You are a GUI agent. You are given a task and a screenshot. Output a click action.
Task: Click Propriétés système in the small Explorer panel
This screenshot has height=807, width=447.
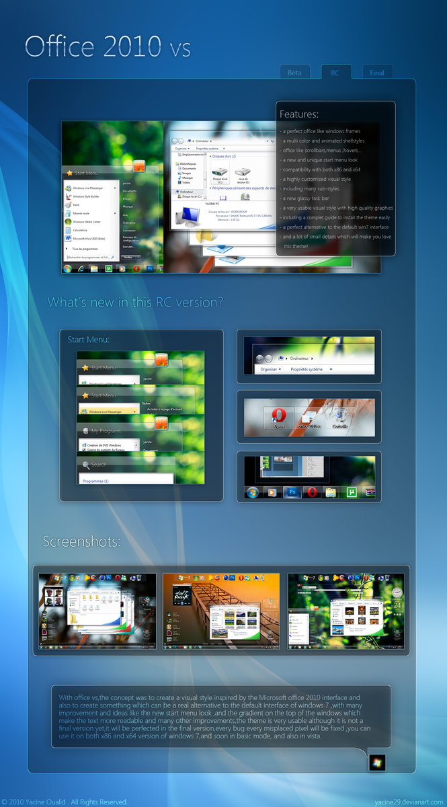click(x=307, y=369)
